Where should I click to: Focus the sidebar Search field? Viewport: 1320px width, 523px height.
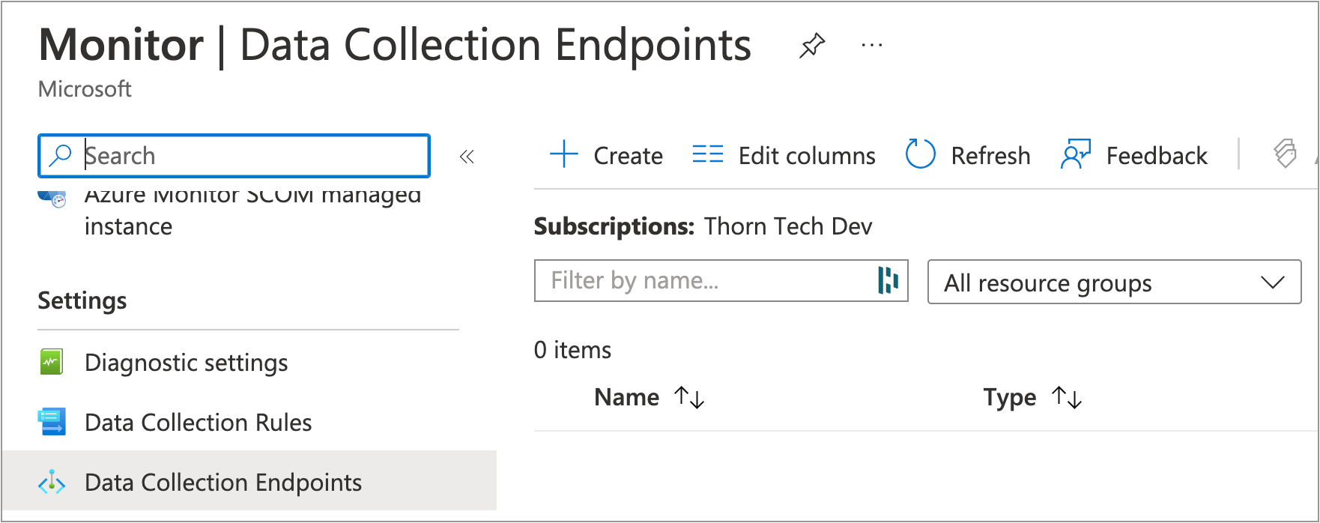point(234,156)
